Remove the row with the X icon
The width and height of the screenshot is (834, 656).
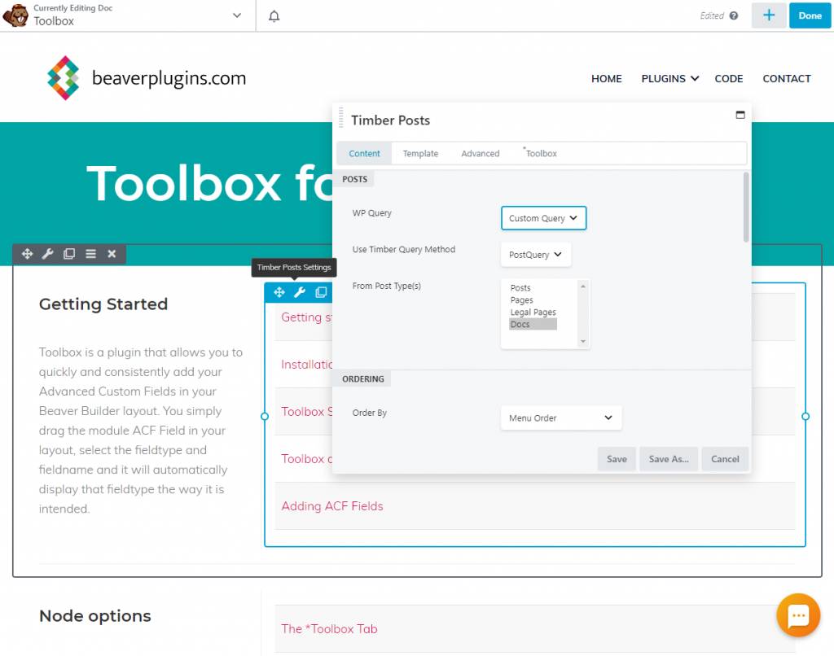(x=112, y=253)
